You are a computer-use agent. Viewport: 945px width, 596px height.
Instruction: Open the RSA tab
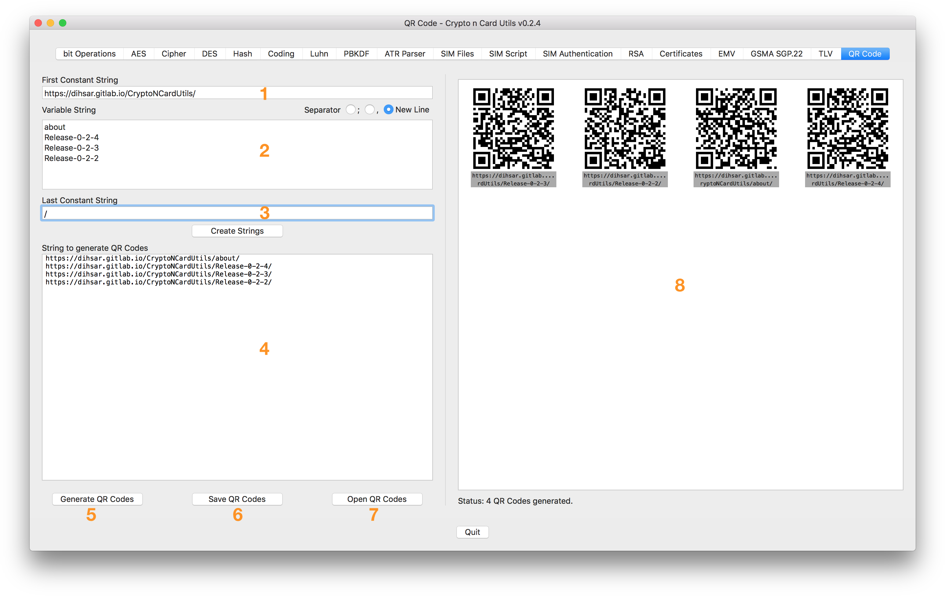click(x=636, y=54)
